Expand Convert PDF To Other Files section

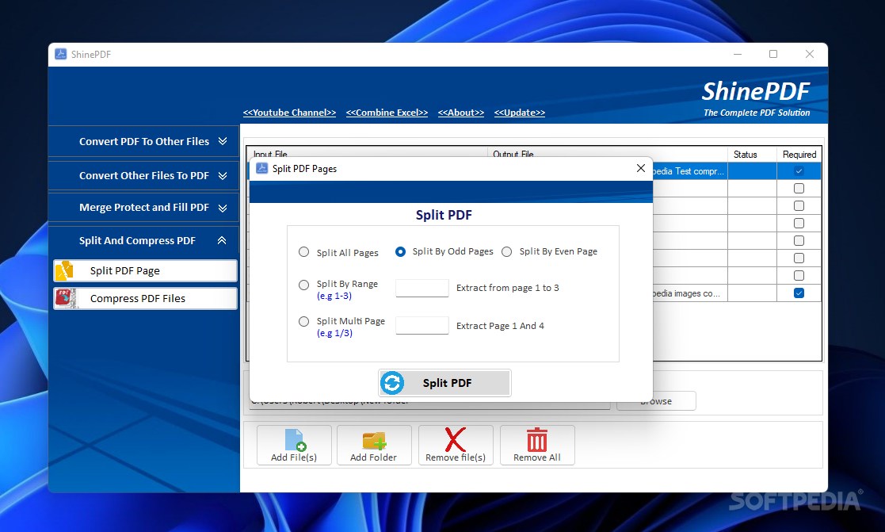143,141
